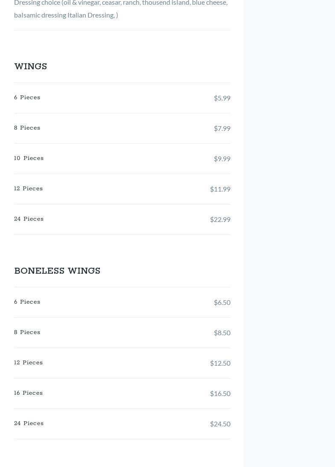
Task: Click the $9.99 price
Action: coord(222,159)
